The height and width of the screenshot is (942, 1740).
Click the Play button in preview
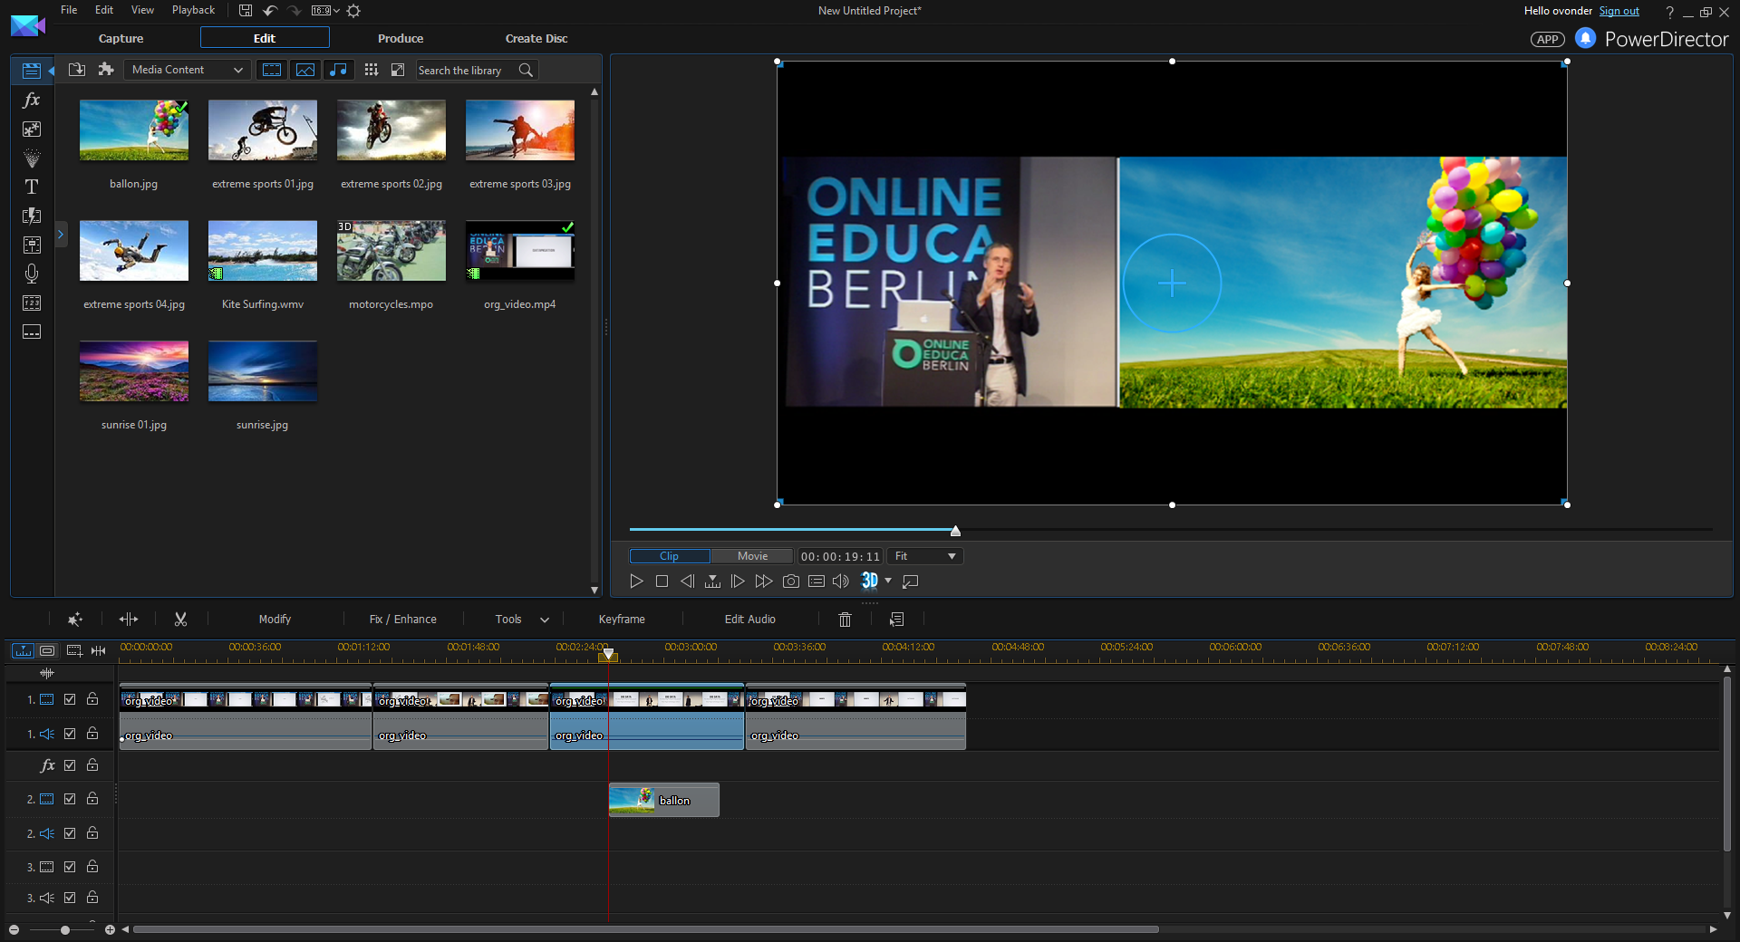click(636, 581)
